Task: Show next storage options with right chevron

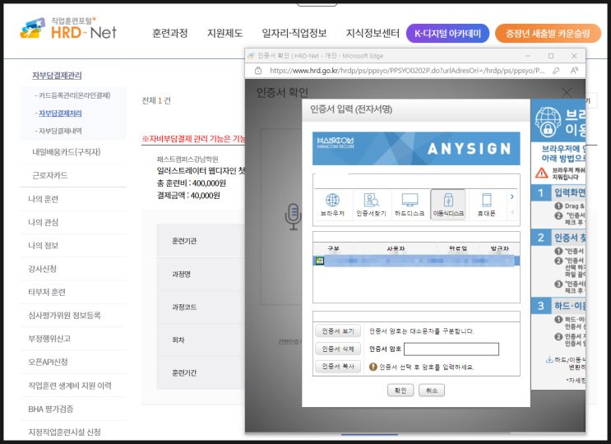Action: tap(512, 197)
